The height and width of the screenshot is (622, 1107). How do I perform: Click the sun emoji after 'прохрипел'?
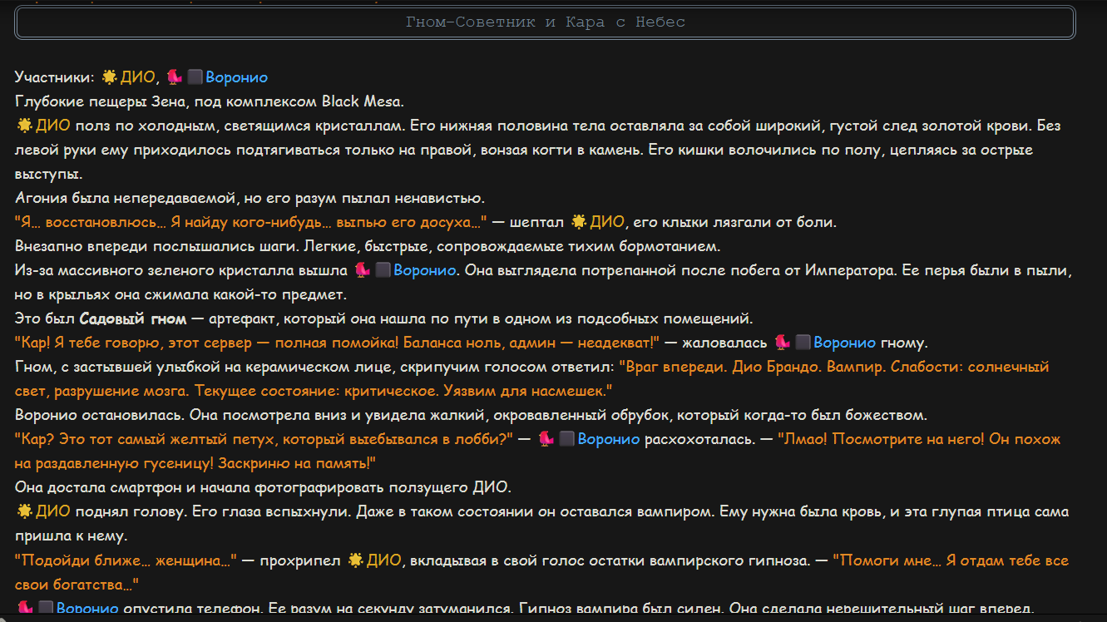click(x=355, y=560)
